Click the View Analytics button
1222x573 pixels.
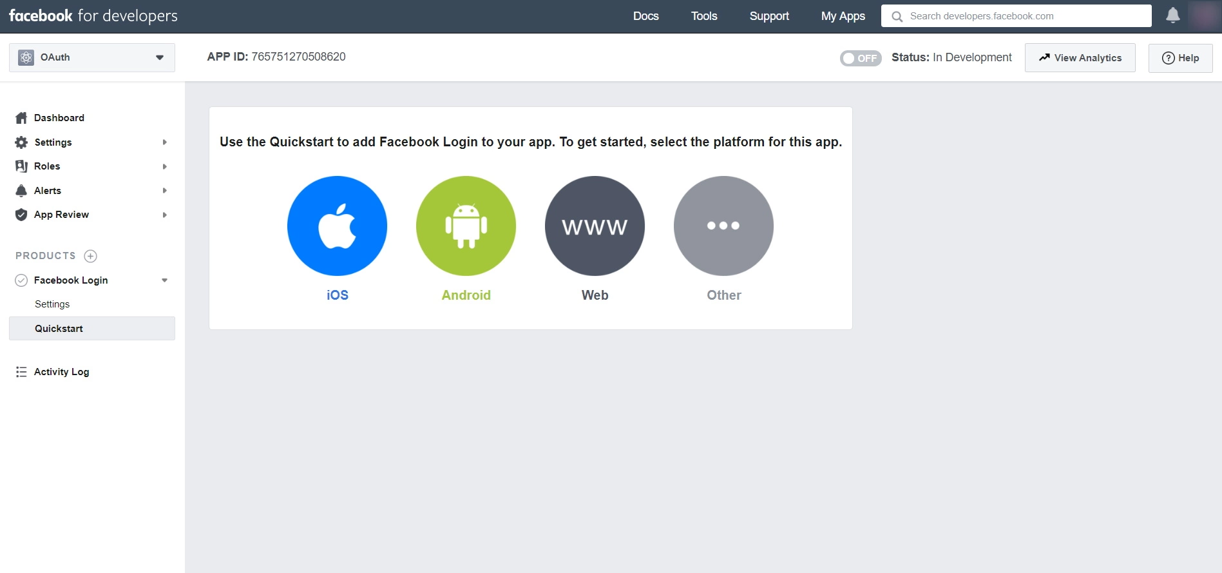coord(1080,58)
